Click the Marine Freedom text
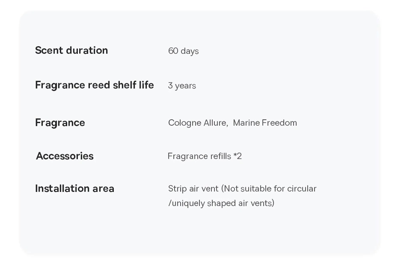Screen dimensions: 398x274 pyautogui.click(x=265, y=123)
